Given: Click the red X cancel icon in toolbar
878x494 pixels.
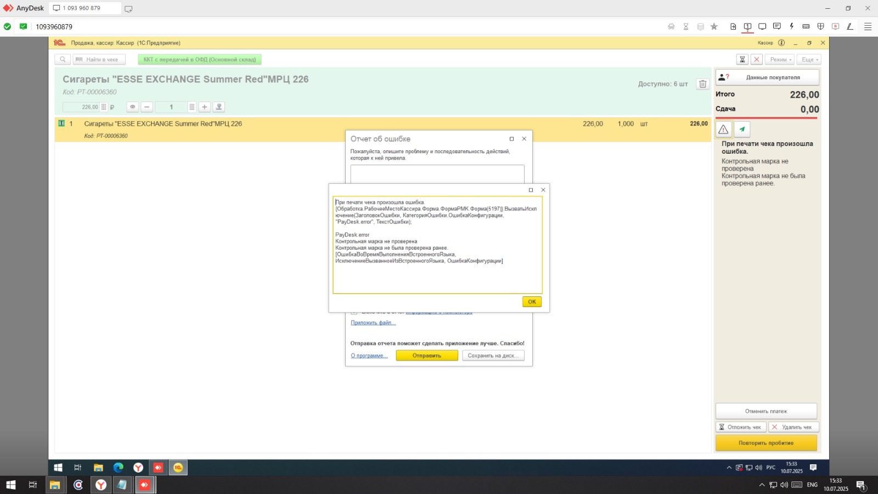Looking at the screenshot, I should 757,59.
